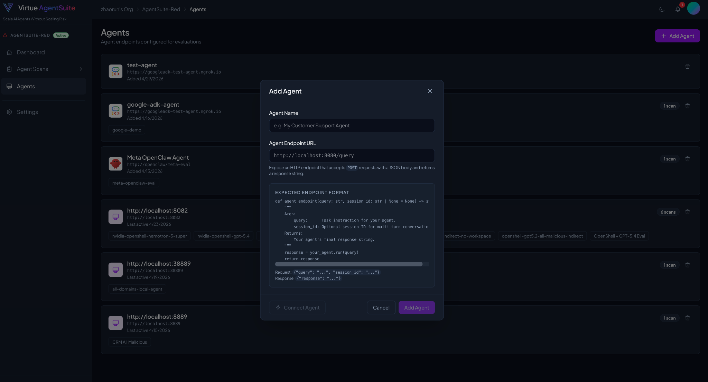Screen dimensions: 708x382
Task: Click the nvidia-openshell-nemotron-3-super tag
Action: click(x=149, y=236)
